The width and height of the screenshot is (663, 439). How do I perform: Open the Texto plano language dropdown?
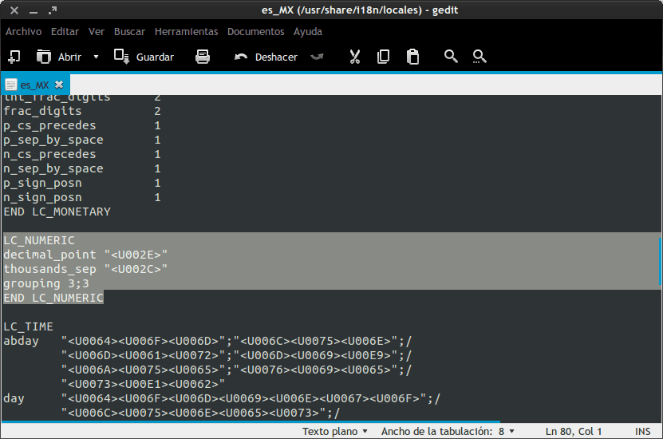[335, 431]
